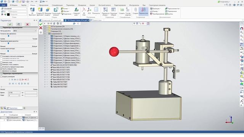Click the 3D Узел tool
This screenshot has height=137, width=244.
point(84,11)
